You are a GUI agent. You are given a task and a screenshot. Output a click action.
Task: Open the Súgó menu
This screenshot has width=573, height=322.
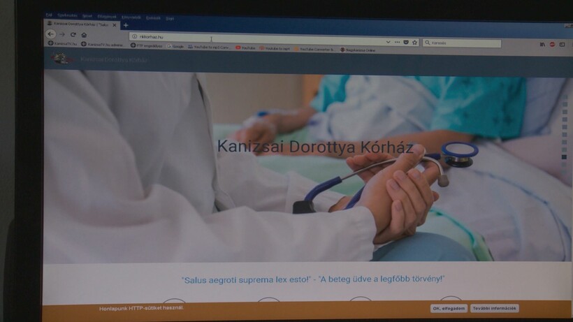pos(170,18)
